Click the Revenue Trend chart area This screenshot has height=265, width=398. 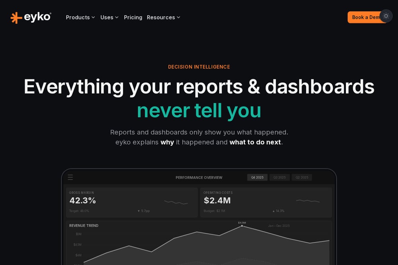[x=199, y=243]
